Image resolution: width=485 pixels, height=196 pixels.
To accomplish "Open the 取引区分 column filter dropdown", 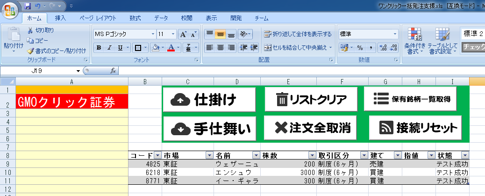I will point(364,155).
